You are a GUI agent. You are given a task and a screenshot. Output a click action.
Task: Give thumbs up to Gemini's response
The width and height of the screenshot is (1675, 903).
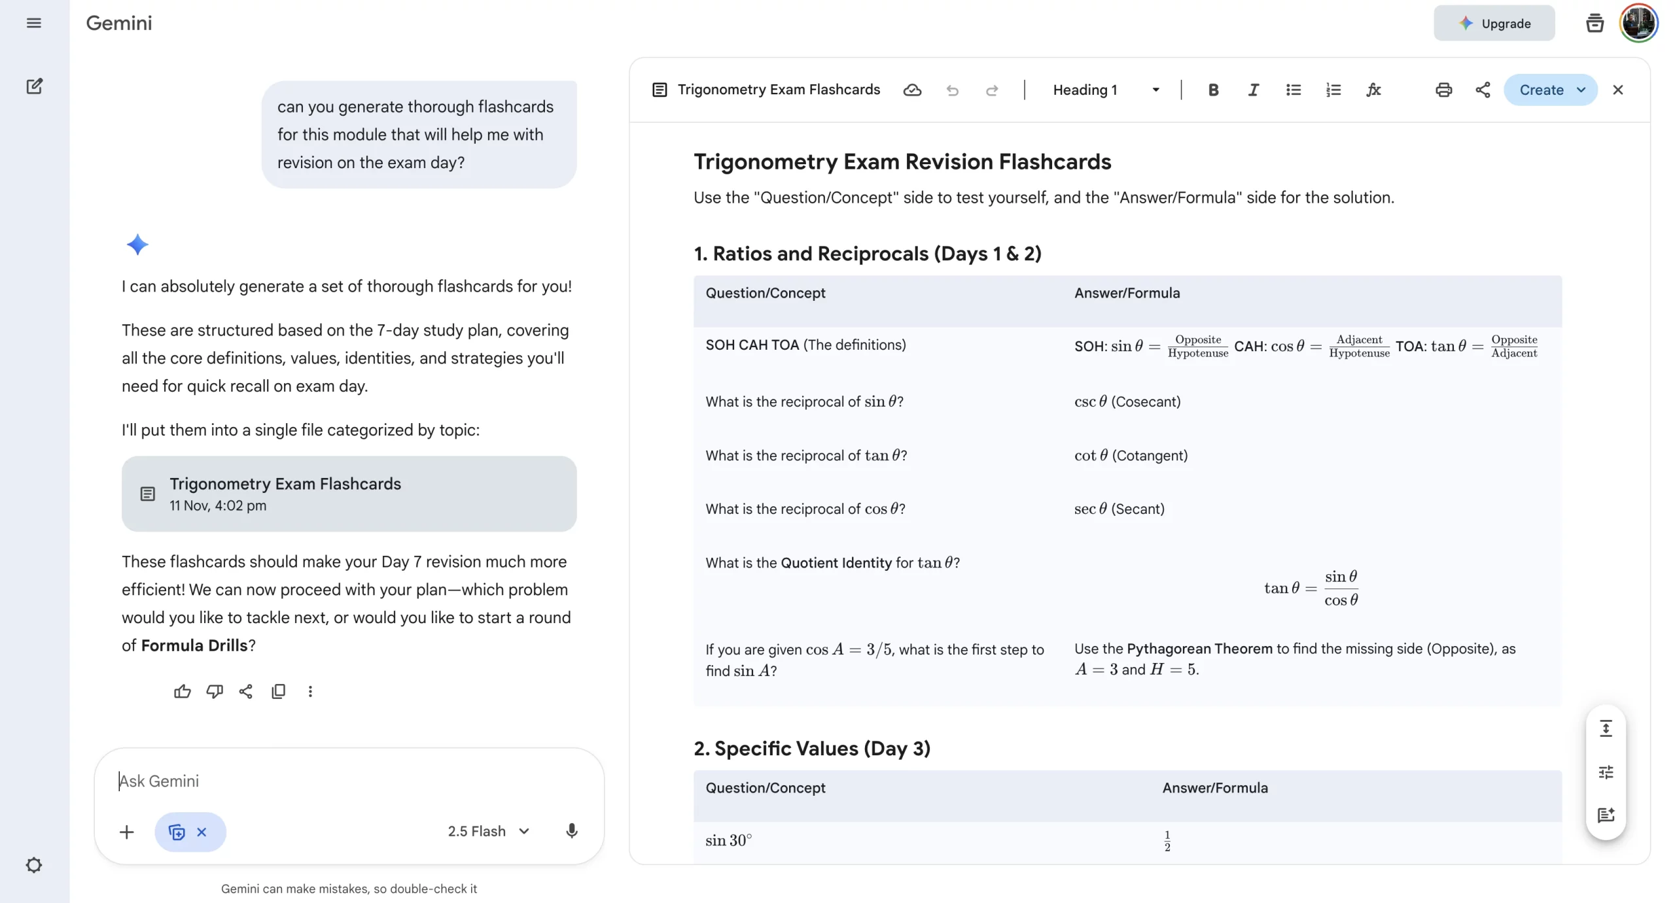point(182,691)
